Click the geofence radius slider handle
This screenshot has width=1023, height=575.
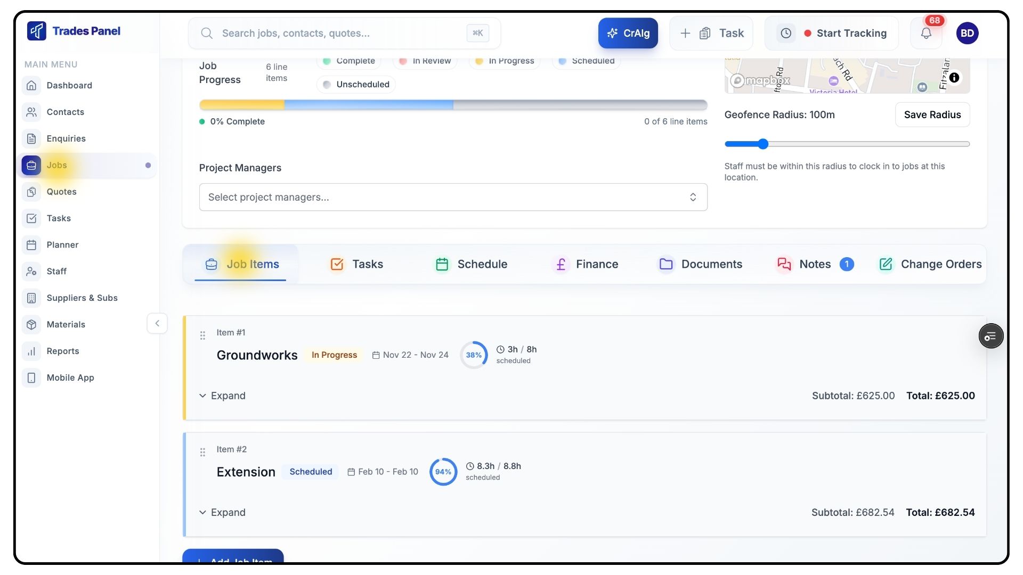pos(763,144)
